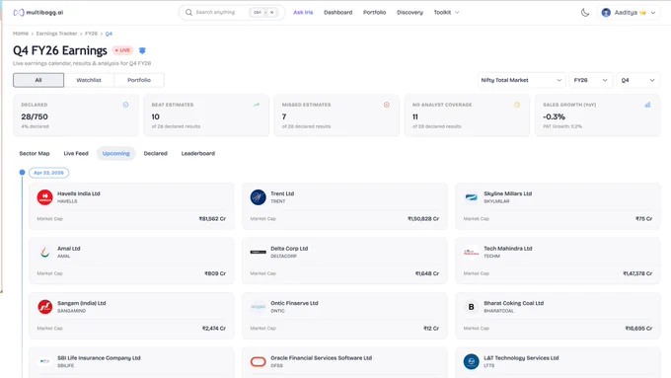The height and width of the screenshot is (378, 671).
Task: Click the Havells India logo
Action: coord(45,197)
